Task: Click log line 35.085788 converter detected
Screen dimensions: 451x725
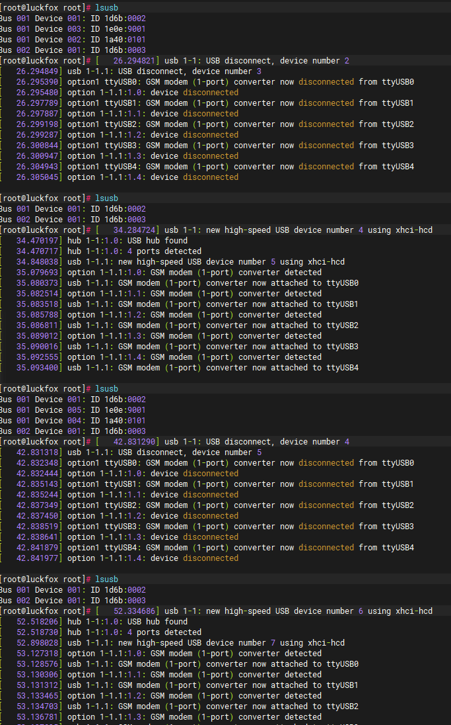Action: tap(161, 316)
